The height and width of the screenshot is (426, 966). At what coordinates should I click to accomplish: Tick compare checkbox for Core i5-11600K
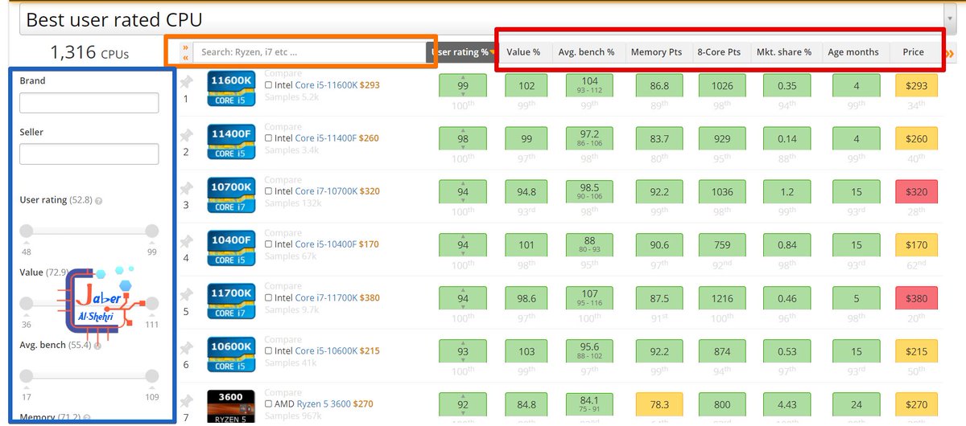[269, 84]
